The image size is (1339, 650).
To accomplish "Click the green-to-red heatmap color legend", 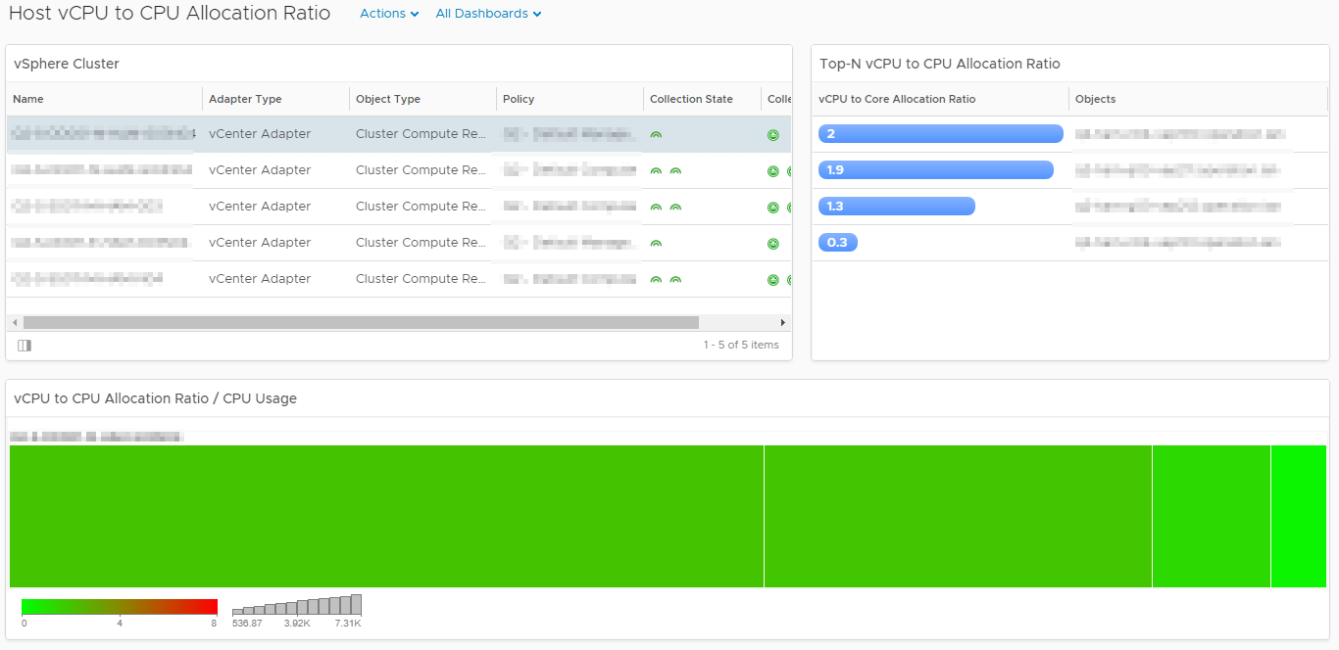I will point(119,607).
